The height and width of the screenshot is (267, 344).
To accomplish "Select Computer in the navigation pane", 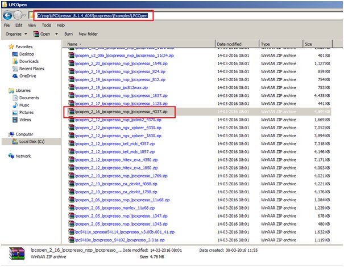I will coord(20,134).
